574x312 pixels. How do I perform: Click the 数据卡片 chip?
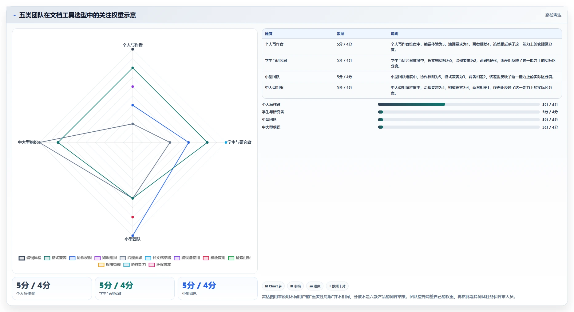tap(337, 286)
